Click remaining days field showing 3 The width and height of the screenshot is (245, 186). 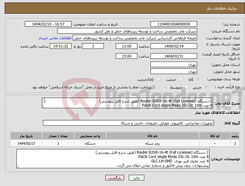coord(93,46)
